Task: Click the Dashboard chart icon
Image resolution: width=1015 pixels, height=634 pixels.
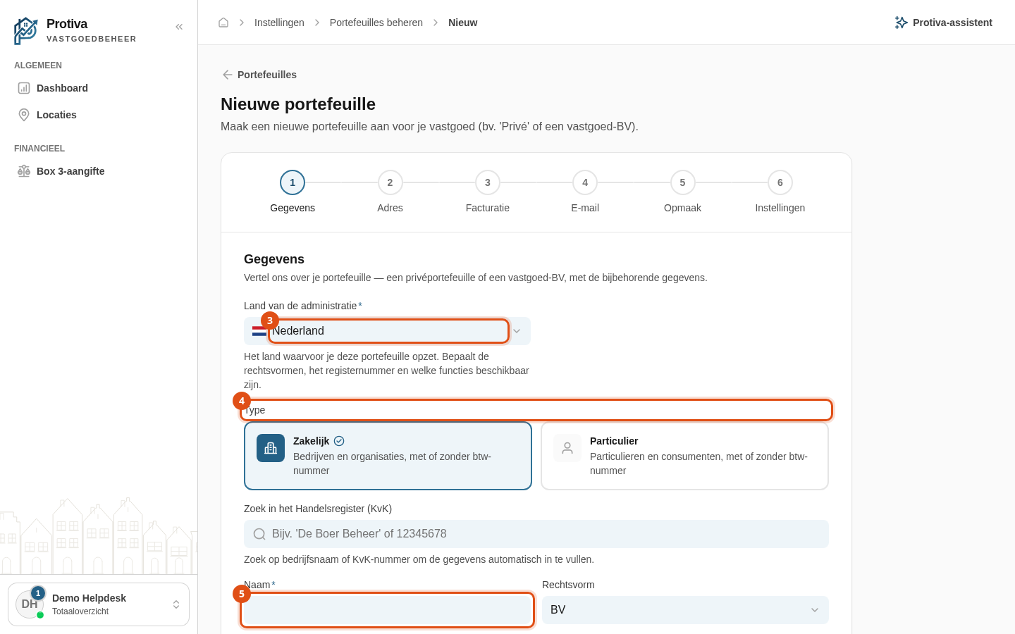Action: pyautogui.click(x=24, y=88)
